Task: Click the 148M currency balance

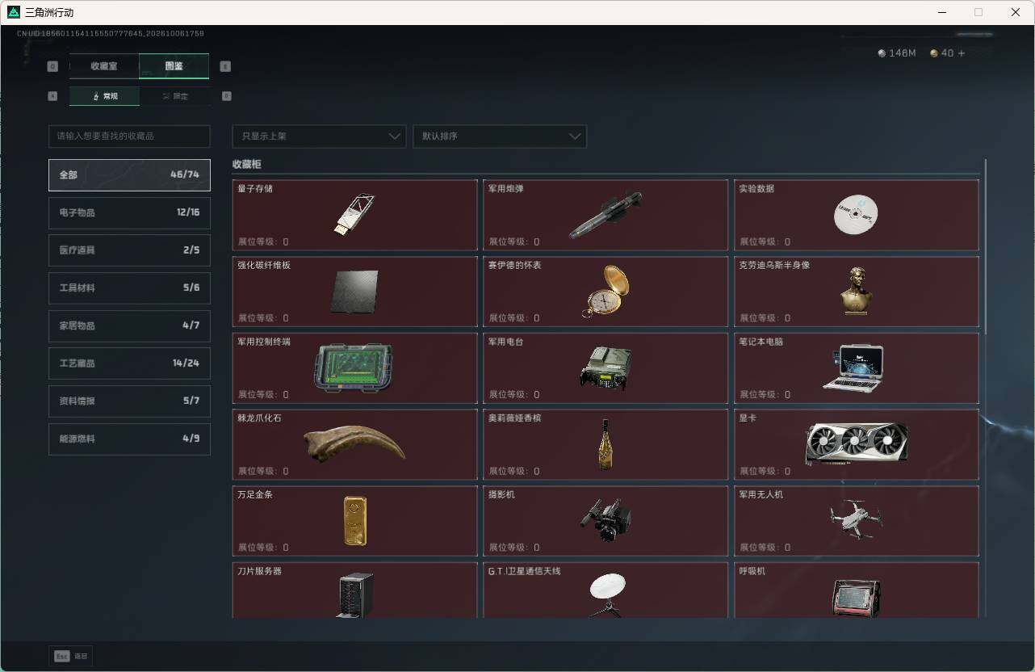Action: click(897, 53)
